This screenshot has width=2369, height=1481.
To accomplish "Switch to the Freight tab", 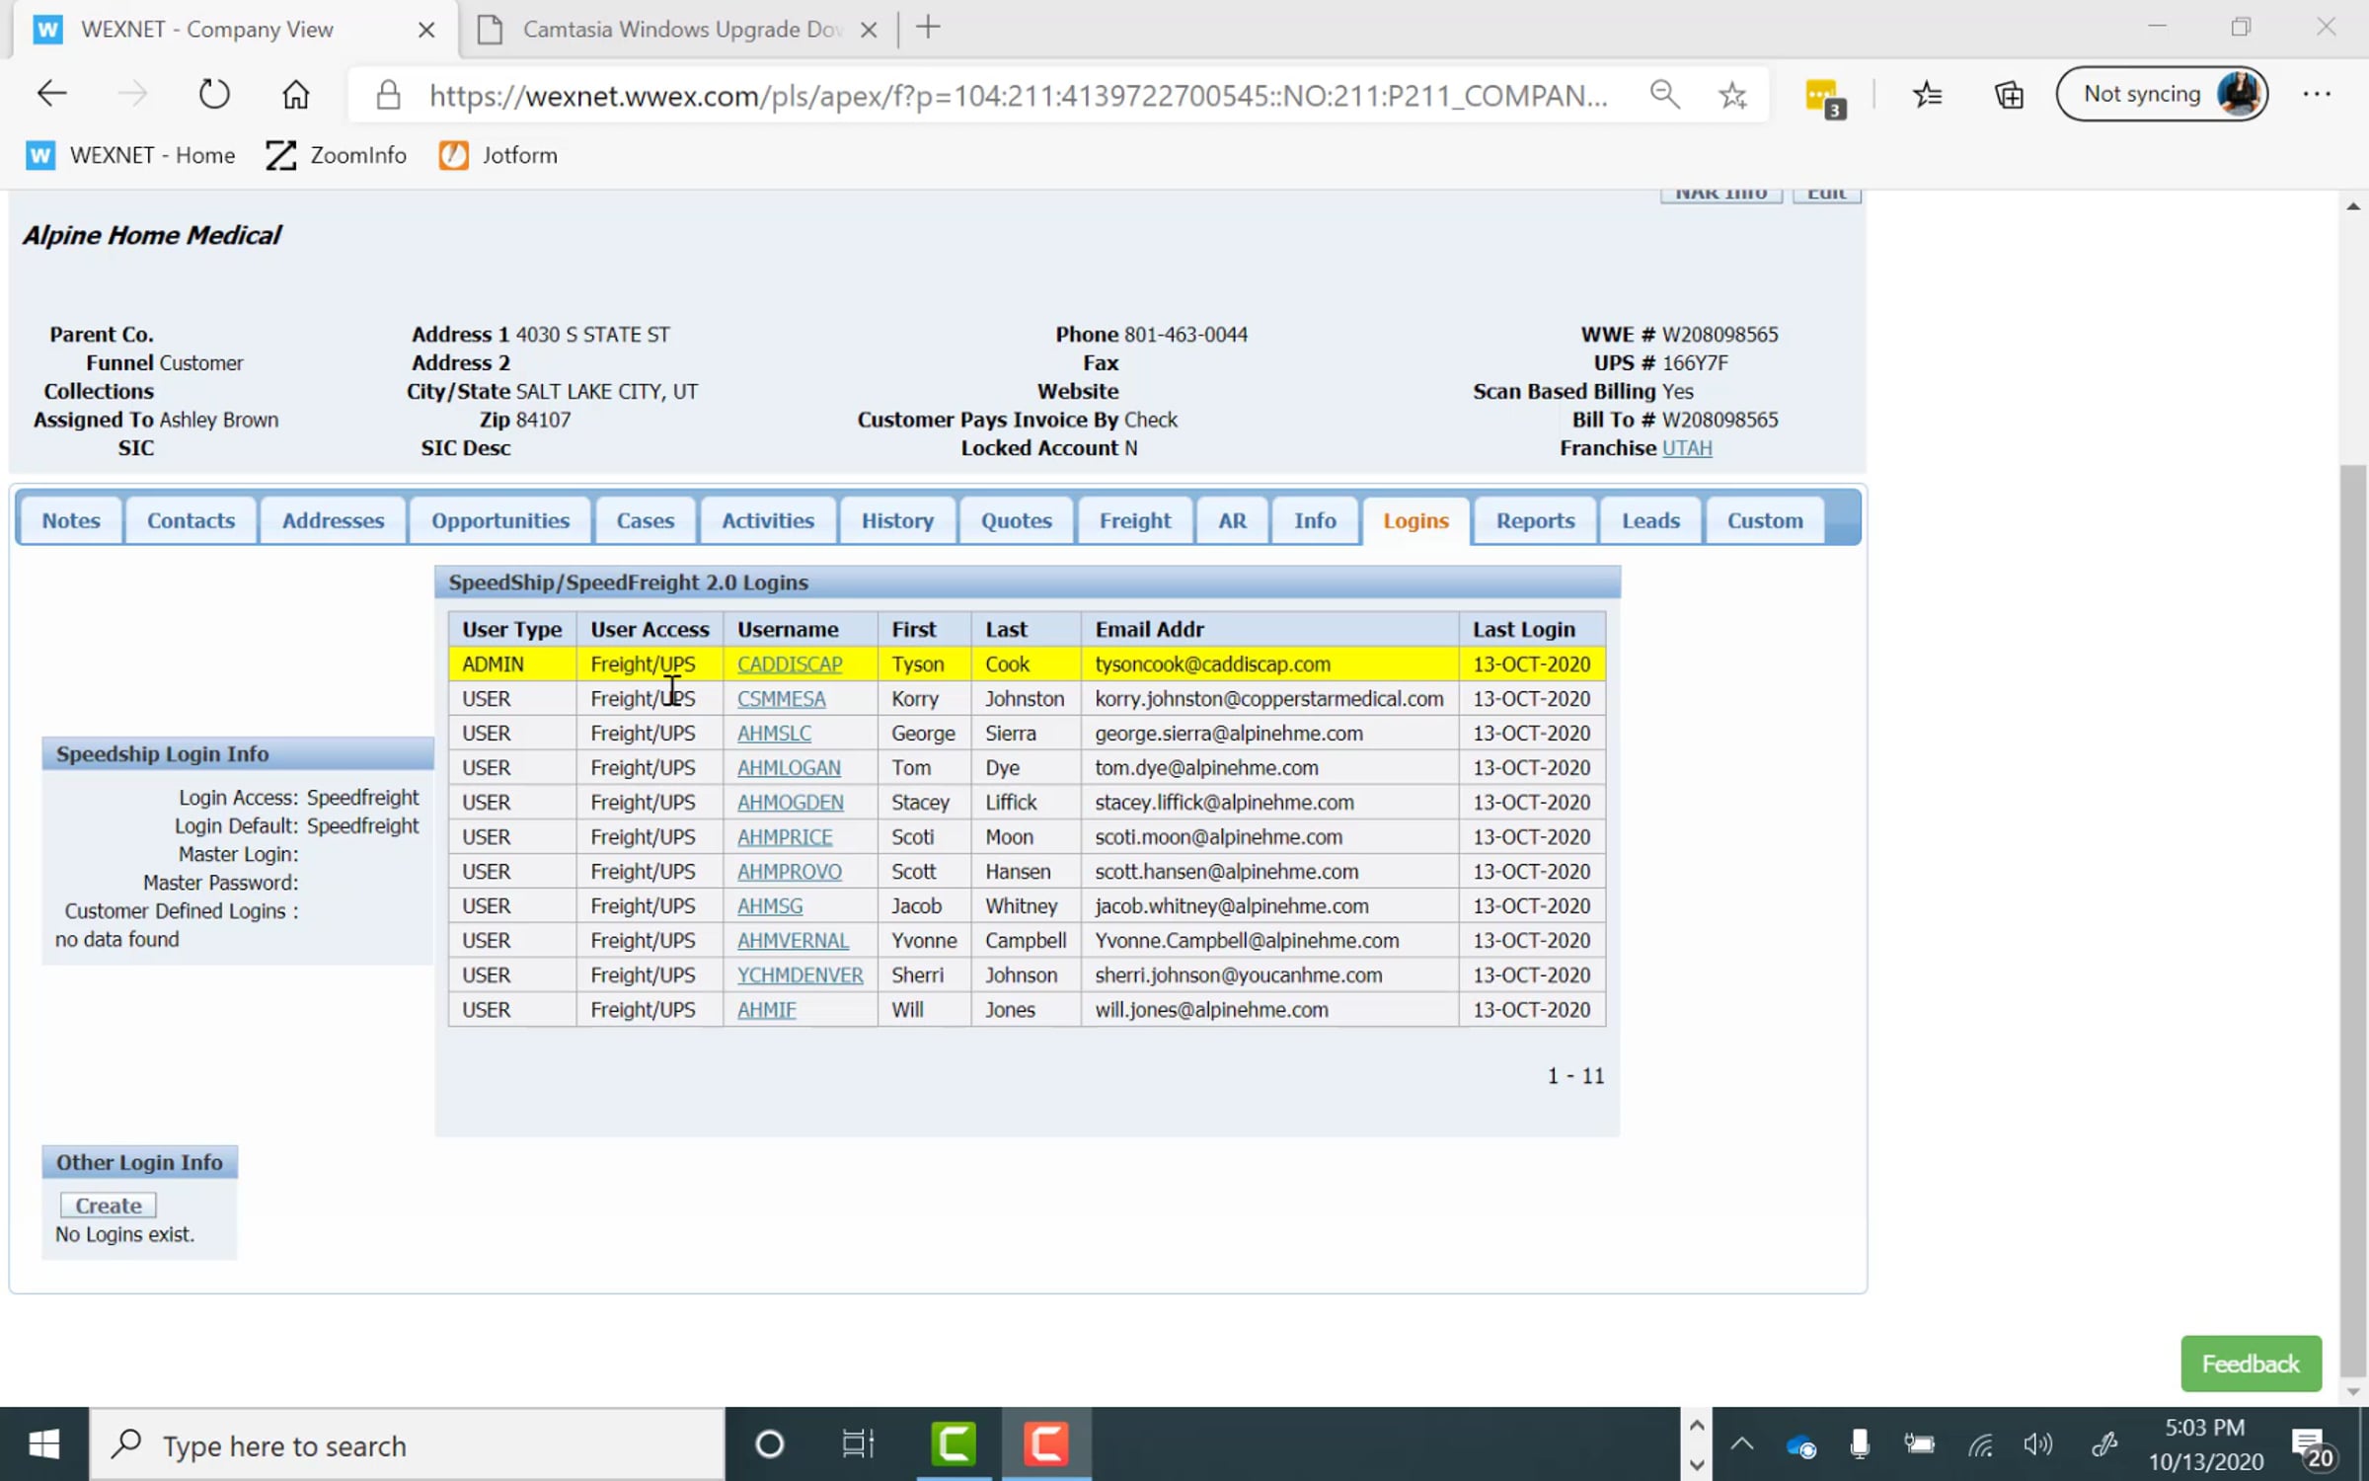I will (x=1135, y=520).
